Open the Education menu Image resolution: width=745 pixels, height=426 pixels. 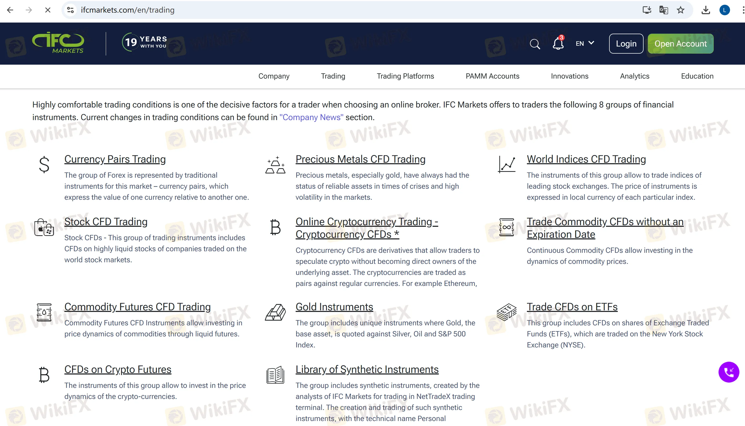697,76
